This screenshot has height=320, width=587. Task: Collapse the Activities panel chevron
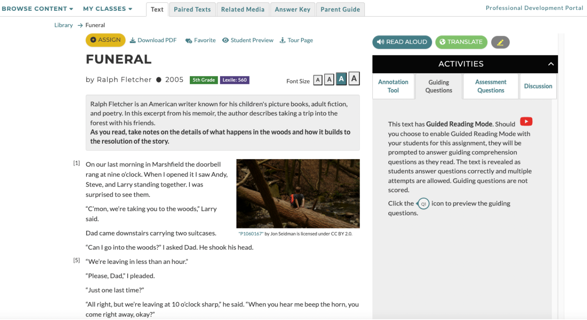point(551,64)
